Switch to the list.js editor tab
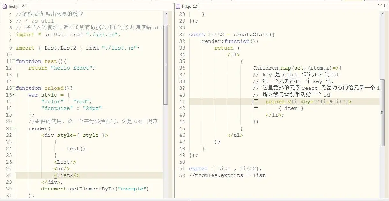This screenshot has height=201, width=389. [186, 6]
